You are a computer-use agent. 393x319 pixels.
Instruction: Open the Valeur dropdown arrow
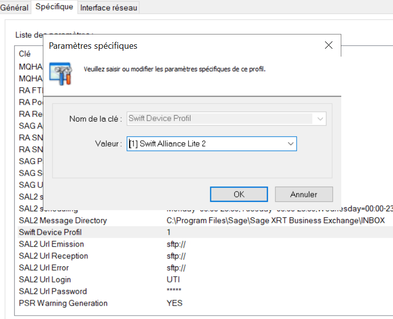(290, 144)
